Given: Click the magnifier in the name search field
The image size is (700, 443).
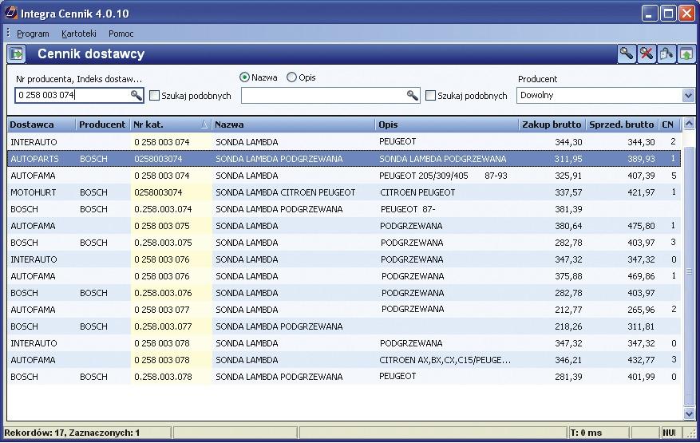Looking at the screenshot, I should [x=413, y=95].
